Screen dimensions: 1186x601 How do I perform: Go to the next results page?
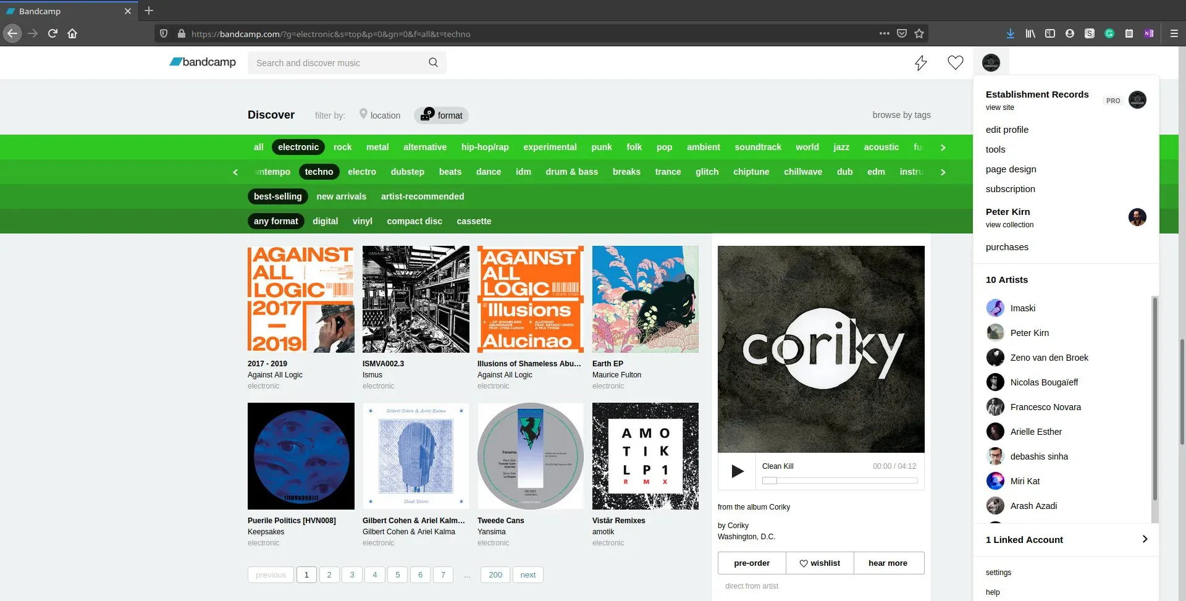[528, 575]
